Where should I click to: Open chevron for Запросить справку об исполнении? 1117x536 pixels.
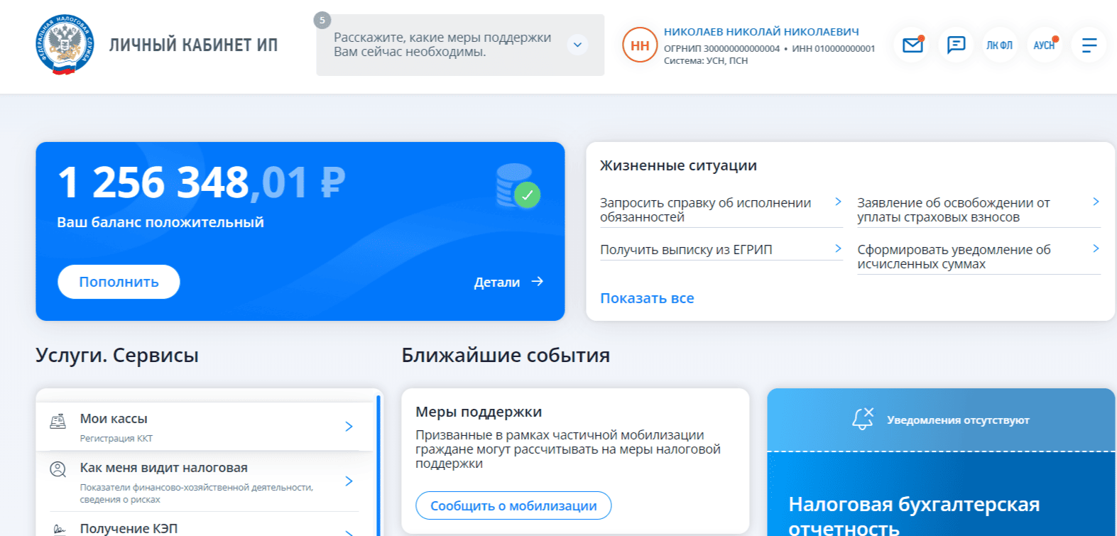click(838, 202)
